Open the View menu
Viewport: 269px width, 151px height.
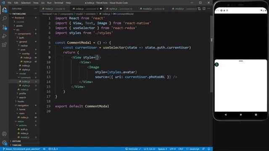[36, 3]
